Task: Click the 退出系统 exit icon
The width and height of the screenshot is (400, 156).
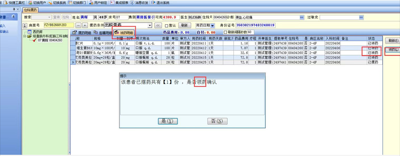Action: point(153,3)
